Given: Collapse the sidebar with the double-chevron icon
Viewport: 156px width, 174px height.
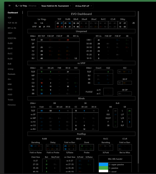Looking at the screenshot, I should click(10, 6).
